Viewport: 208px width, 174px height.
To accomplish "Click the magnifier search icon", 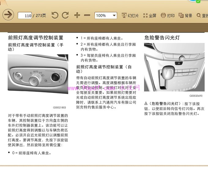I will [199, 15].
